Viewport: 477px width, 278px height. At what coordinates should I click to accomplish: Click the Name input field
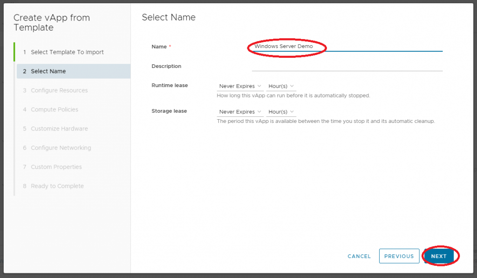pos(347,47)
